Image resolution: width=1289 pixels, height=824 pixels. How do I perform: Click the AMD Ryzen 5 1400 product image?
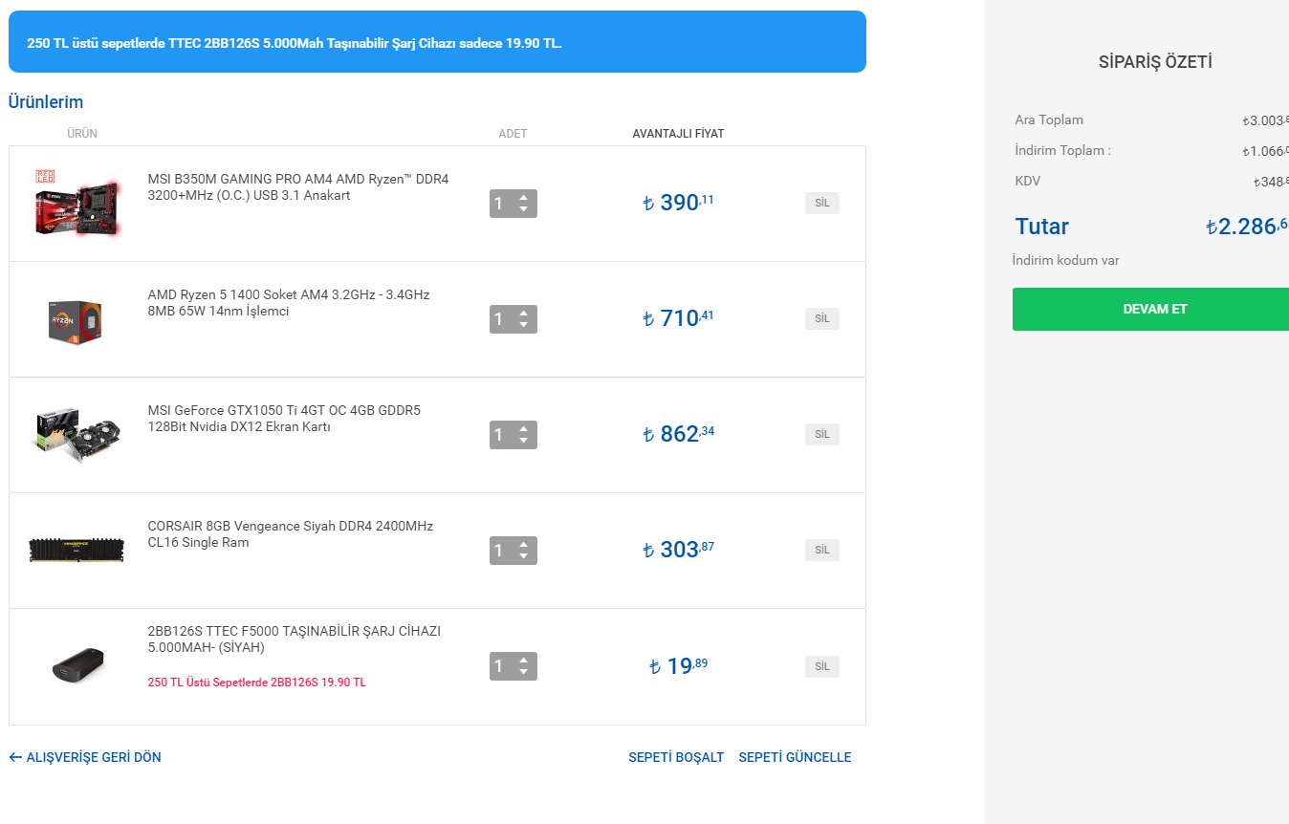76,319
